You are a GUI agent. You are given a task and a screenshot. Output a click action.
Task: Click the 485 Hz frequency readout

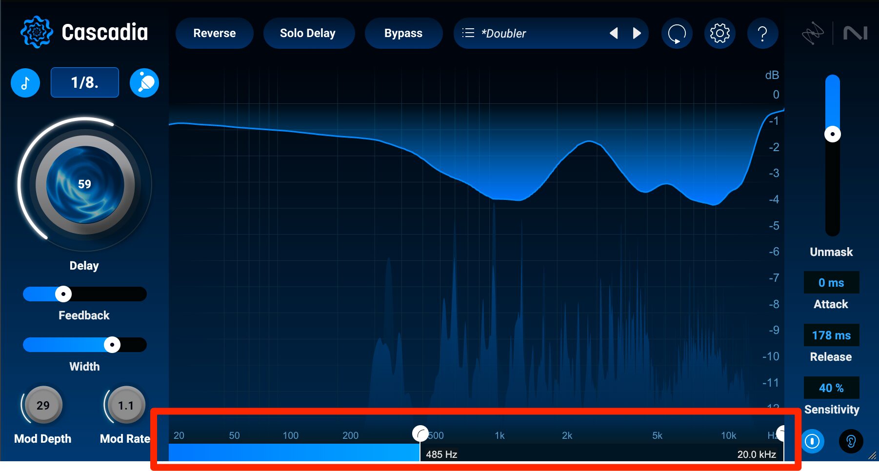[x=441, y=454]
